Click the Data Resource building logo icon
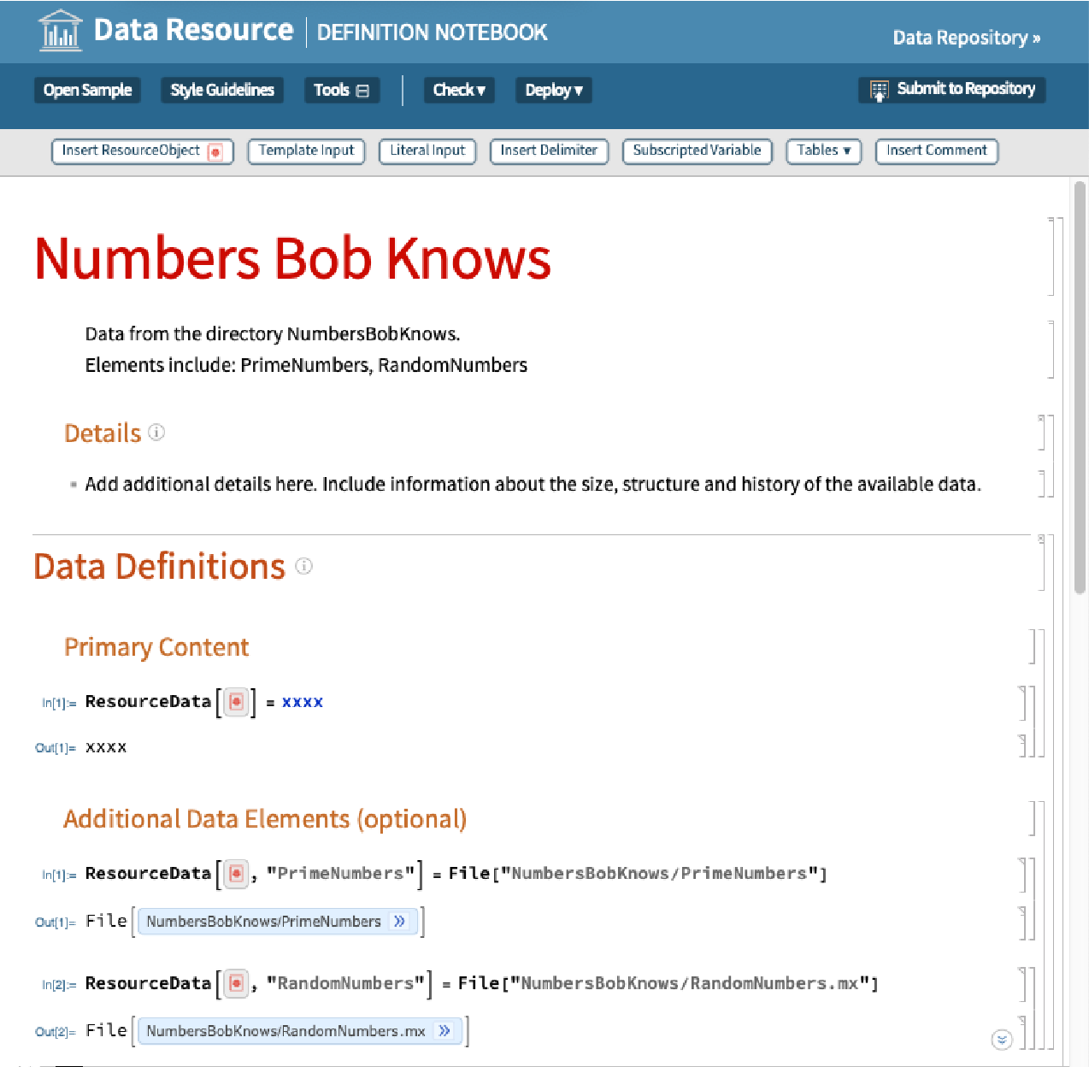This screenshot has width=1089, height=1067. coord(61,31)
